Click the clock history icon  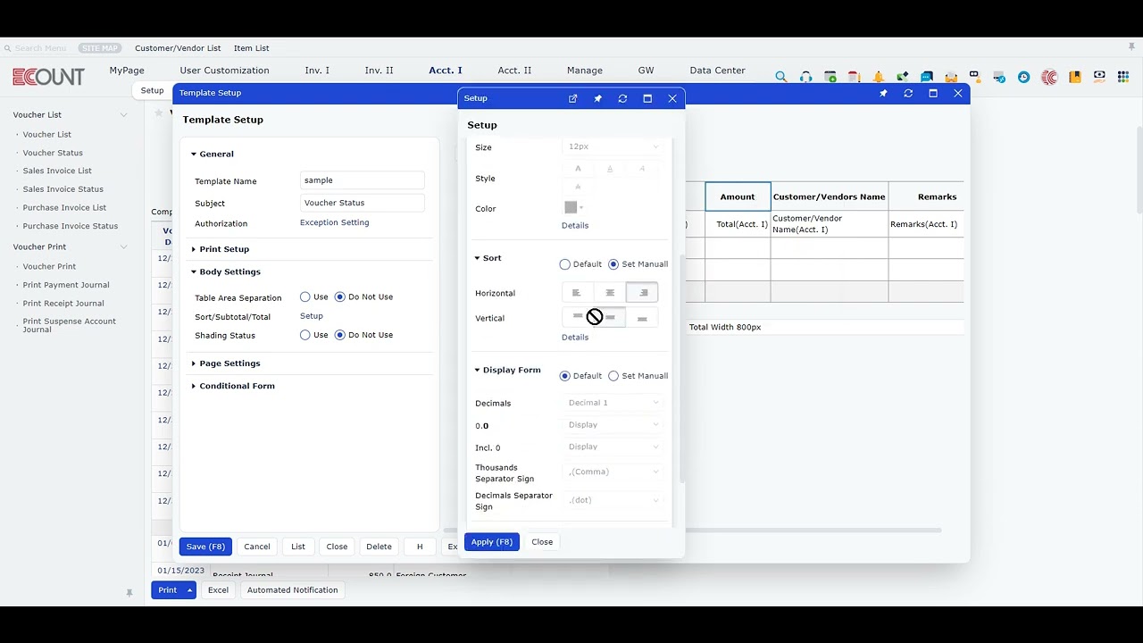1023,77
